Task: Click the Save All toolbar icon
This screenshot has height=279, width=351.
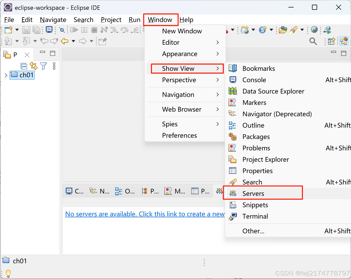Action: 36,30
